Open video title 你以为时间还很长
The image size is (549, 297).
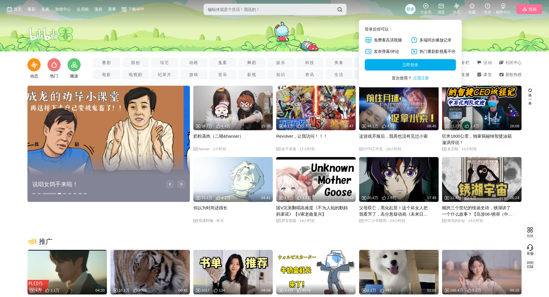(x=210, y=208)
